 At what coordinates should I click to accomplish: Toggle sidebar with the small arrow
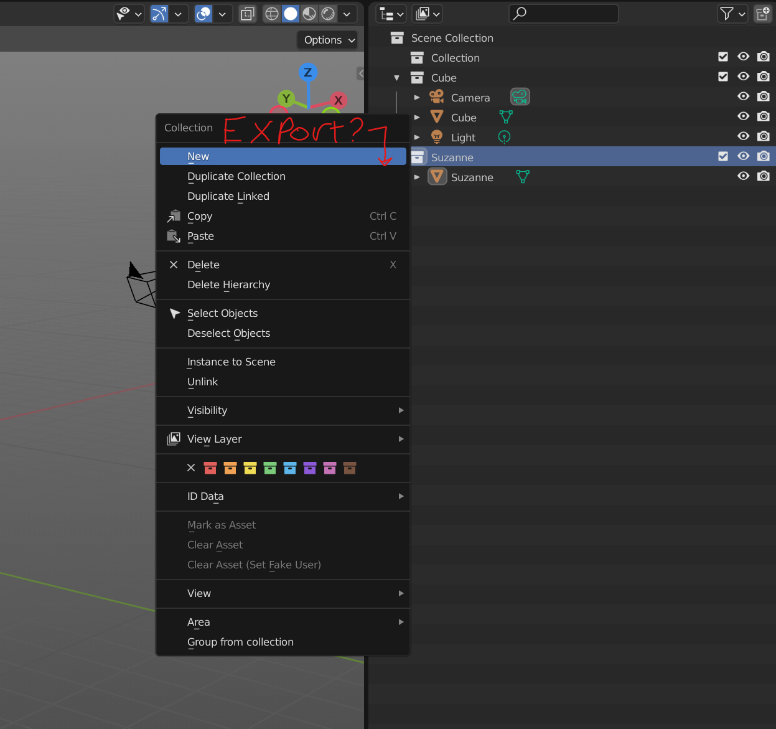click(x=360, y=73)
